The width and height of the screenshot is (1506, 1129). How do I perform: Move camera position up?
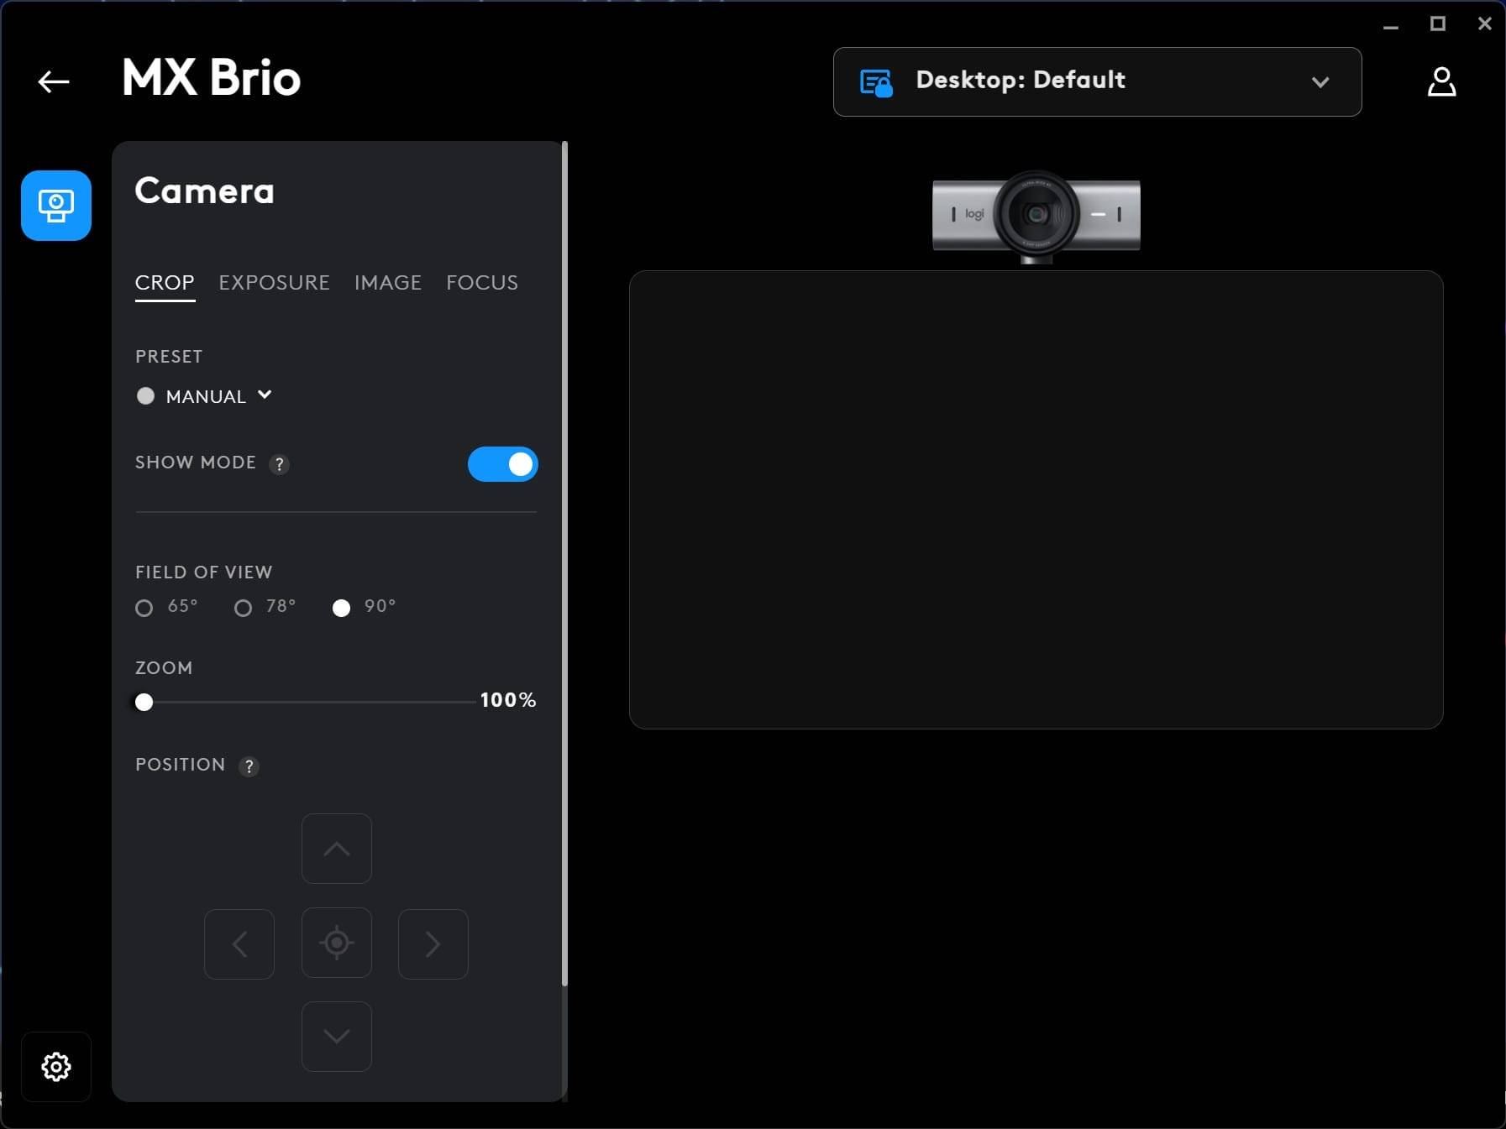click(337, 849)
